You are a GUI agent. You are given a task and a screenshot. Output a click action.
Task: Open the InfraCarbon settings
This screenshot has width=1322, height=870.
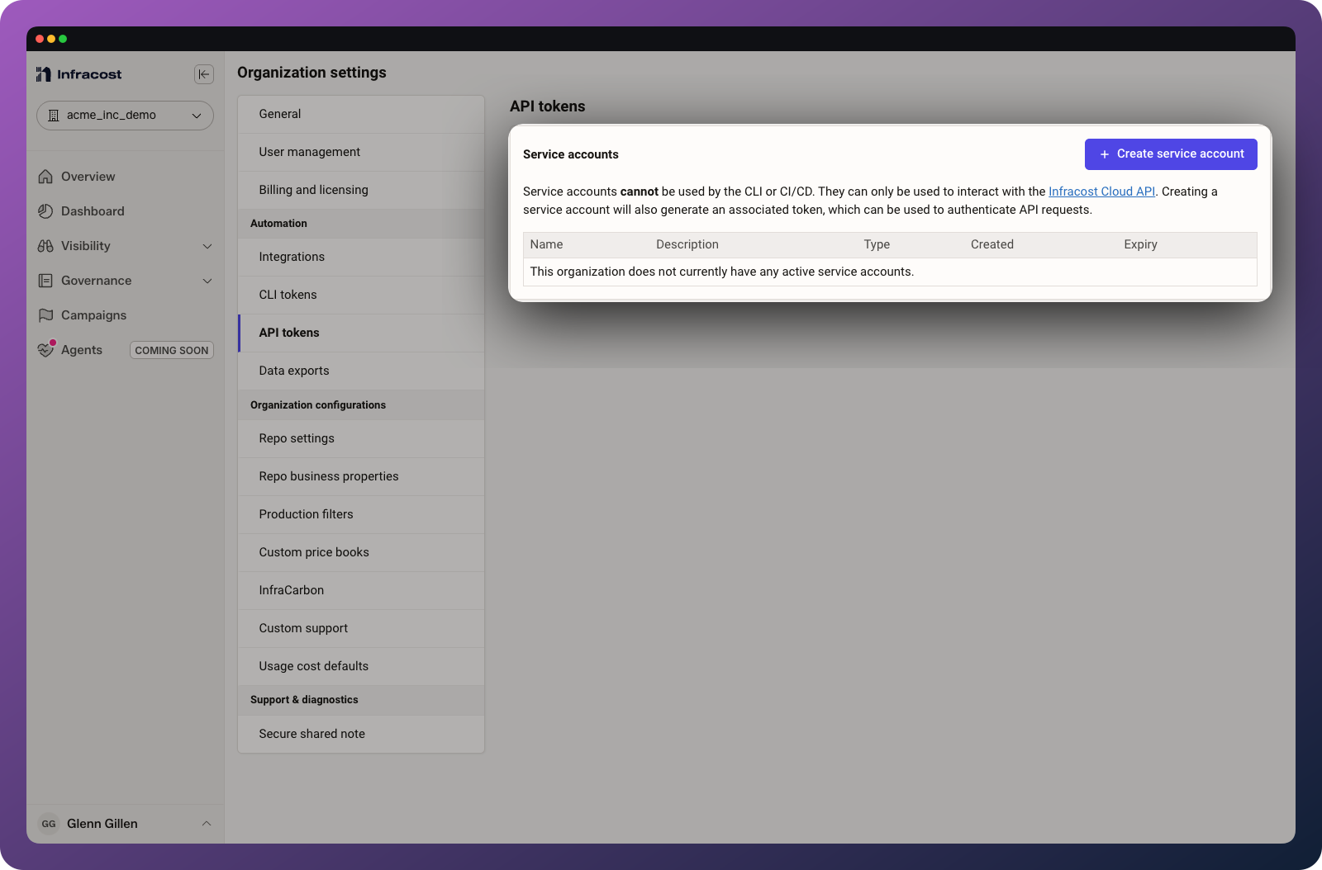tap(361, 590)
